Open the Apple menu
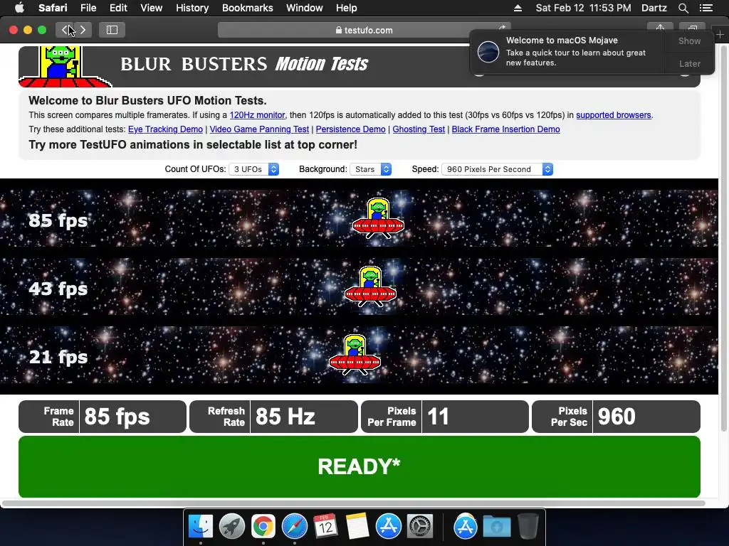The height and width of the screenshot is (546, 729). pyautogui.click(x=19, y=8)
